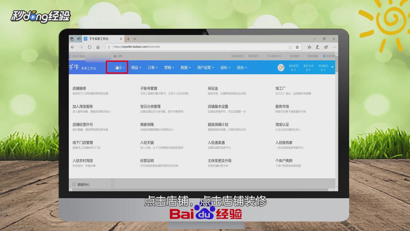This screenshot has height=231, width=410.
Task: Open 线下门店管理 menu entry
Action: pyautogui.click(x=83, y=142)
